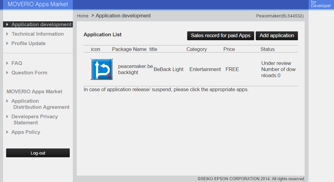This screenshot has width=334, height=182.
Task: Open Application Distribution Agreement link
Action: click(x=40, y=104)
